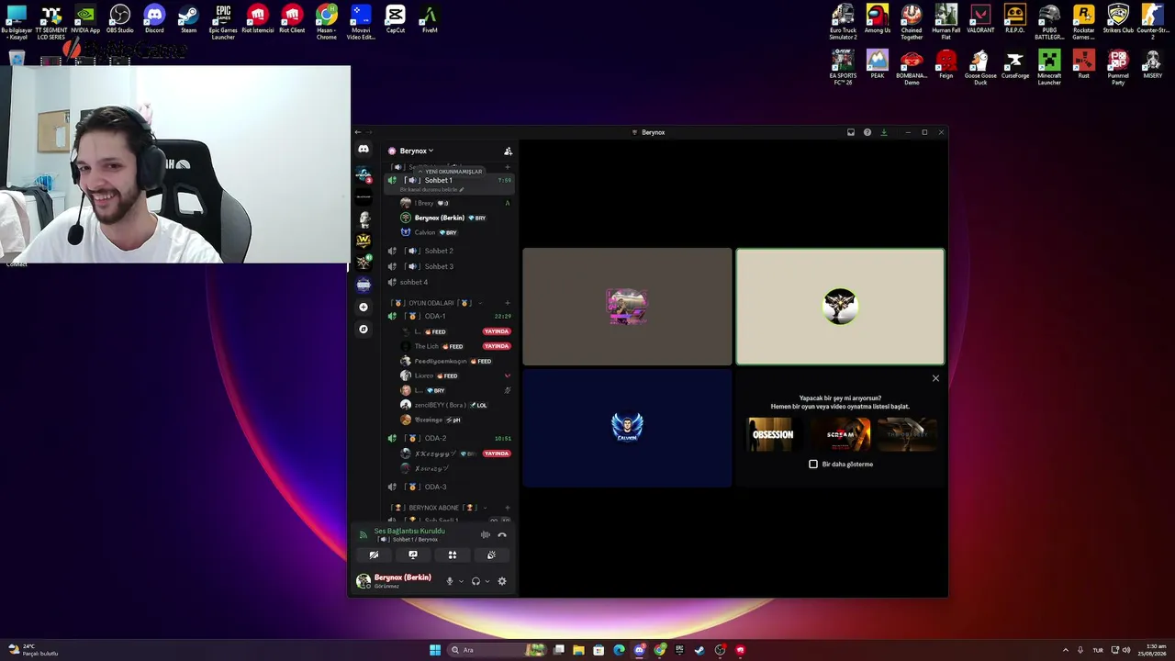Viewport: 1175px width, 661px height.
Task: Open the Windows Start menu
Action: [435, 650]
